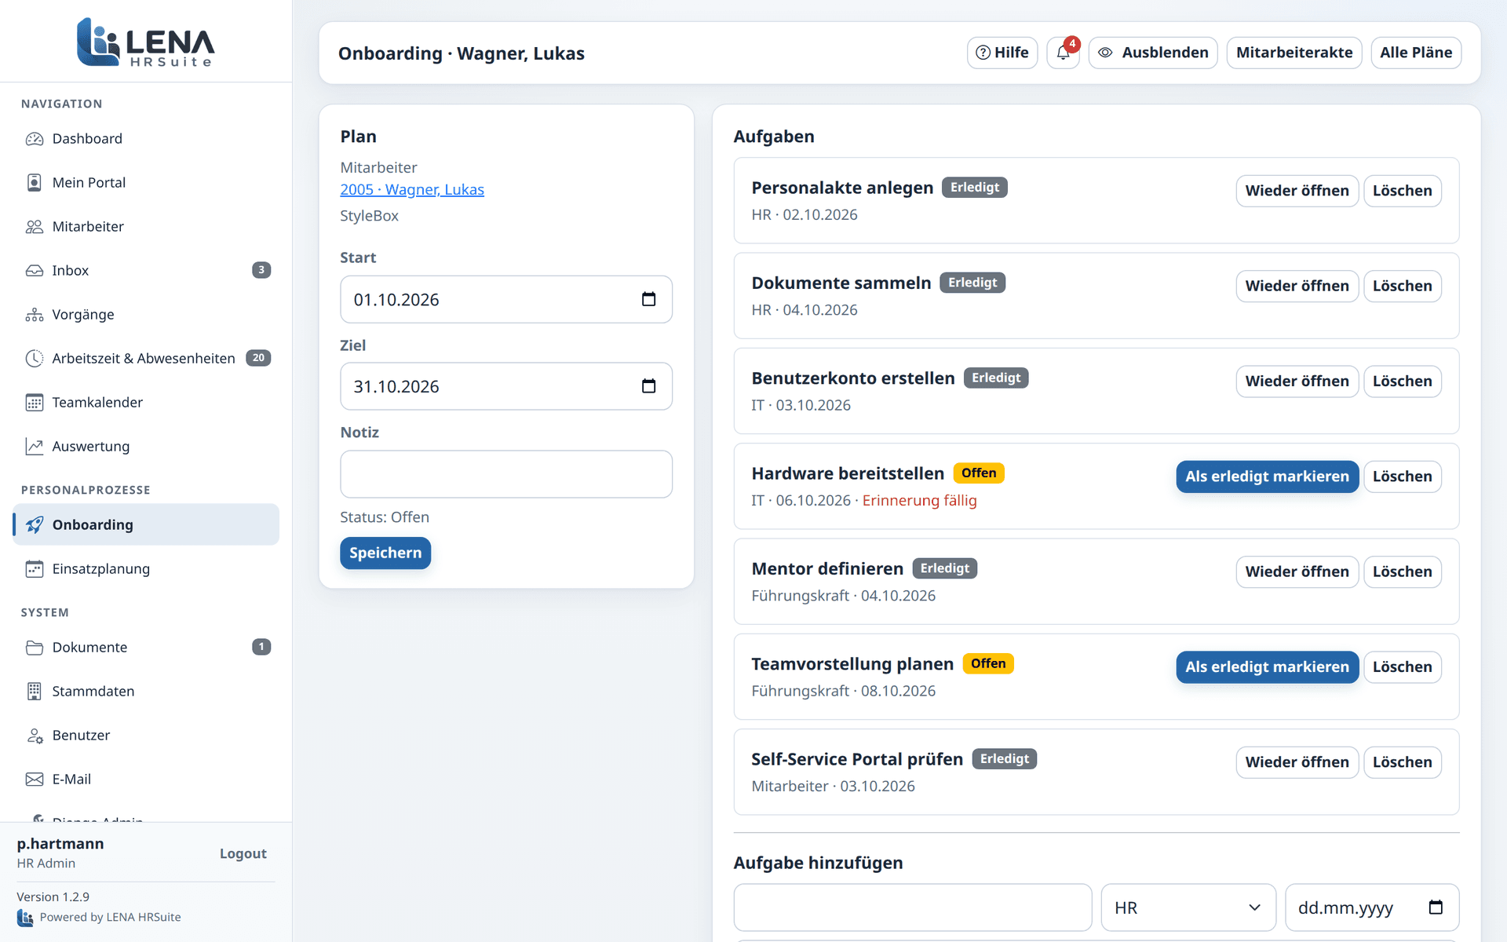Go to Arbeitszeit & Abwesenheiten
Image resolution: width=1507 pixels, height=942 pixels.
pyautogui.click(x=146, y=359)
